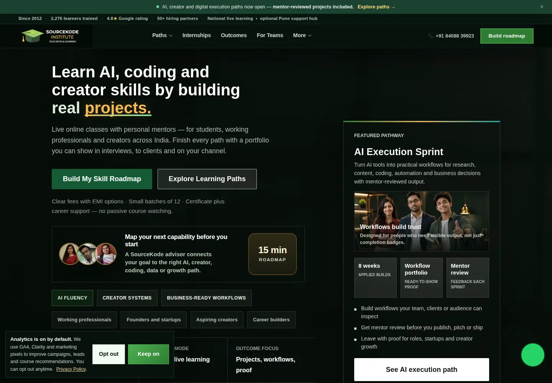The image size is (552, 383).
Task: Select the Creator Systems tab
Action: (127, 298)
